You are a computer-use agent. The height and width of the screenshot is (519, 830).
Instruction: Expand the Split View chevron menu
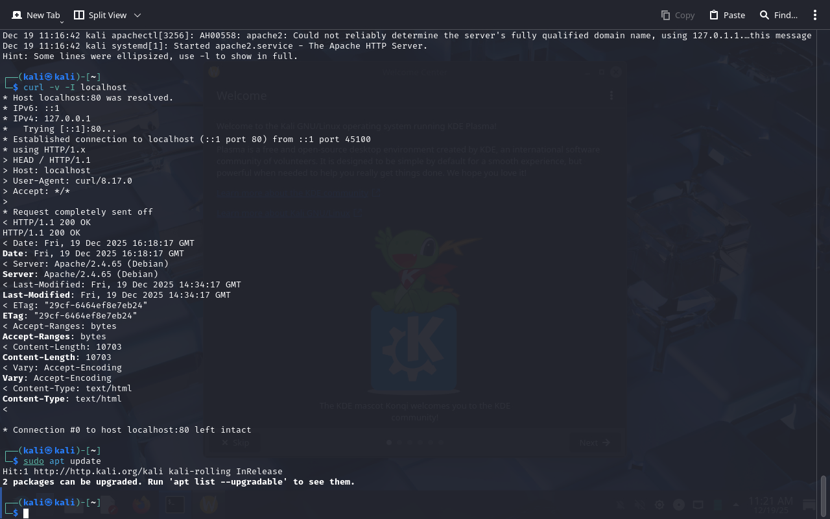pos(137,15)
